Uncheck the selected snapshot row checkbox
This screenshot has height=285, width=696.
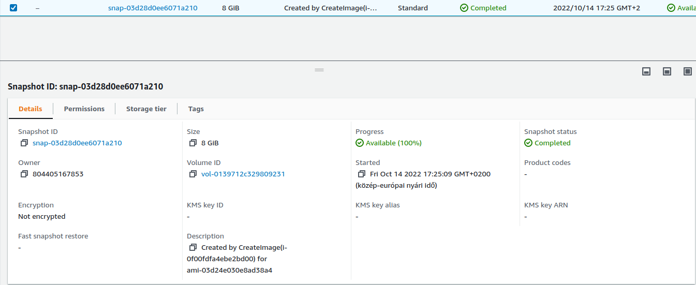tap(13, 8)
